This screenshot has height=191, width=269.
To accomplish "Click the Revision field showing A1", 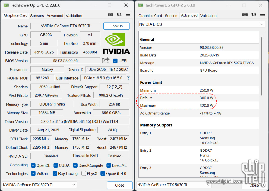I will 90,35.
